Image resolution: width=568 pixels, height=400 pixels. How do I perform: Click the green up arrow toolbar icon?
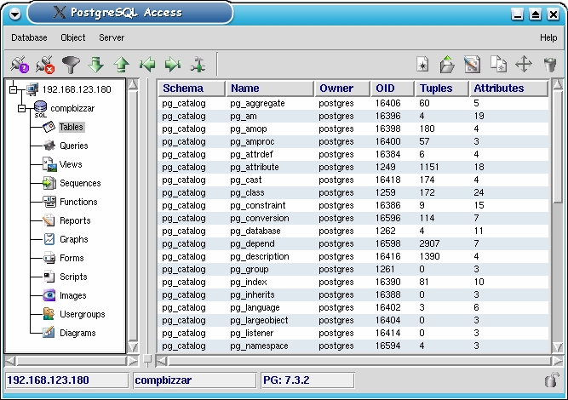pos(121,65)
